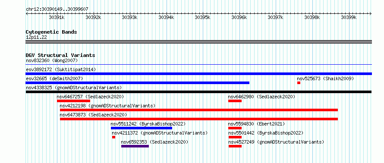This screenshot has width=384, height=163.
Task: Click the small red nsv4211372 marker
Action: click(113, 137)
